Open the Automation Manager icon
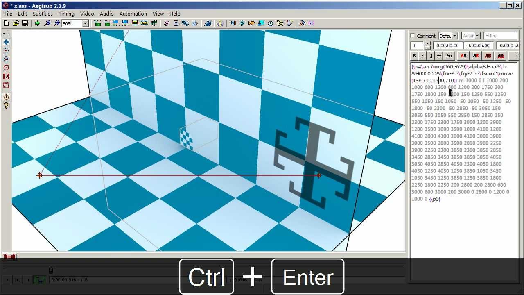This screenshot has width=524, height=295. pyautogui.click(x=208, y=23)
